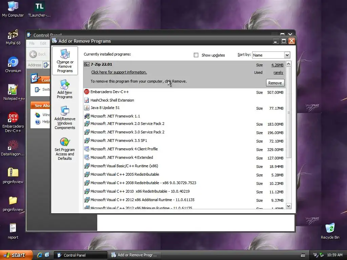The image size is (347, 260).
Task: Click the system clock showing 10:59 AM
Action: pos(334,255)
